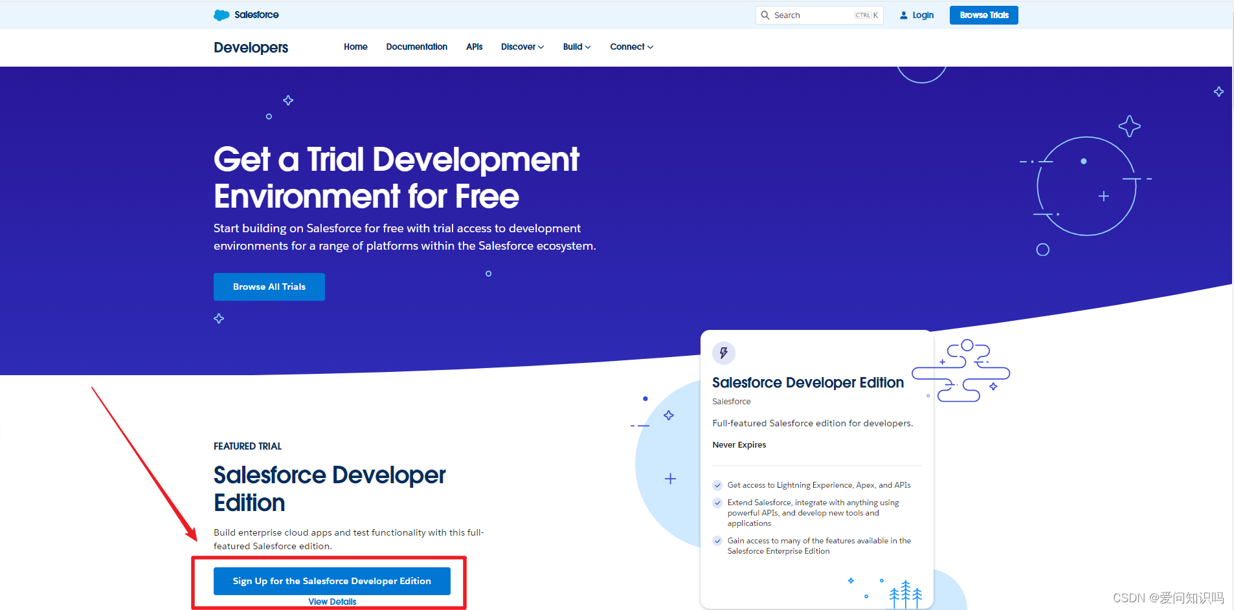This screenshot has width=1234, height=610.
Task: Sign up for the Salesforce Developer Edition
Action: coord(332,581)
